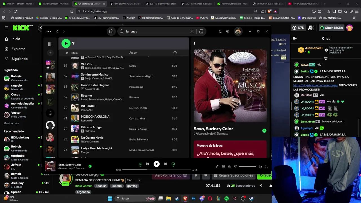Screen dimensions: 361x203
Task: Open the 67K balance button on Kick
Action: [299, 28]
